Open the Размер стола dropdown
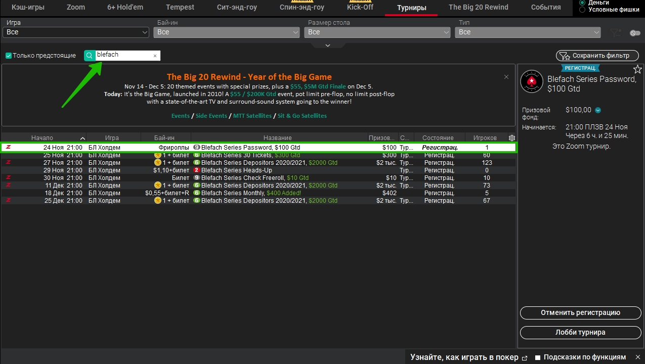645x364 pixels. coord(377,32)
